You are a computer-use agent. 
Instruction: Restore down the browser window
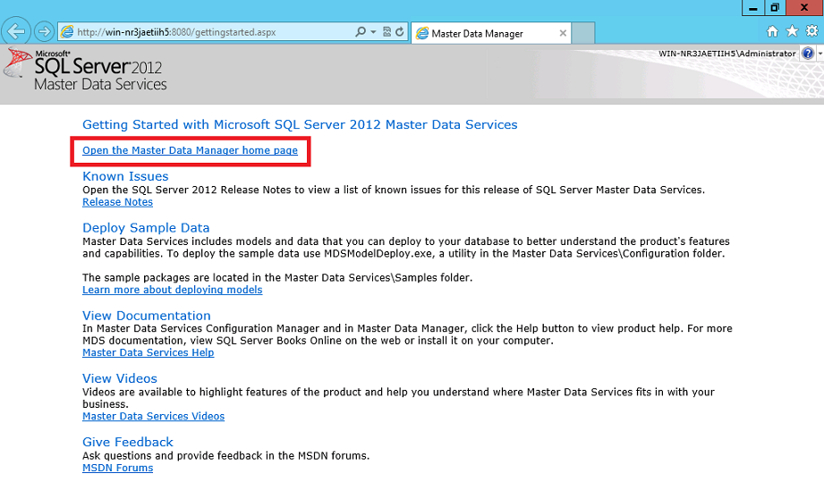coord(775,8)
